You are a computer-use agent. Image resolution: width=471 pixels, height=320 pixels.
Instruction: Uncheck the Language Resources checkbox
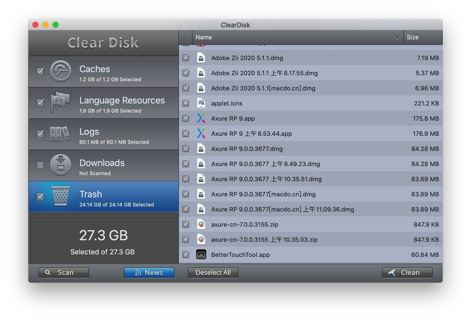coord(40,103)
